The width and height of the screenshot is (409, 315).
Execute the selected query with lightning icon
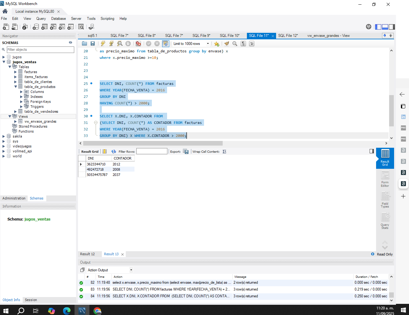[103, 44]
